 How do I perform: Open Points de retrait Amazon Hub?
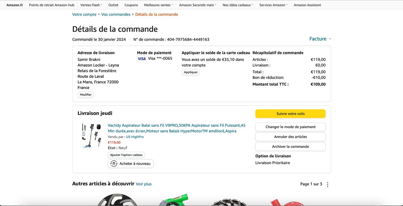(x=52, y=5)
